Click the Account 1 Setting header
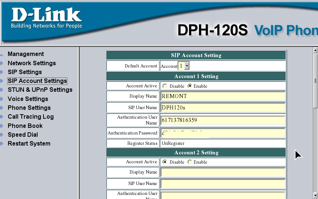Image resolution: width=318 pixels, height=199 pixels. pos(196,76)
